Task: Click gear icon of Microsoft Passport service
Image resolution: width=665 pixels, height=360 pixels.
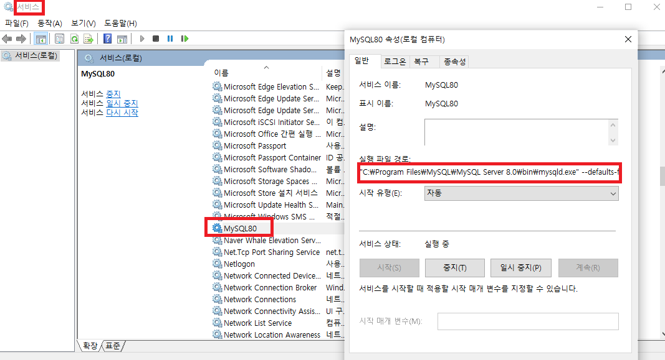Action: 217,145
